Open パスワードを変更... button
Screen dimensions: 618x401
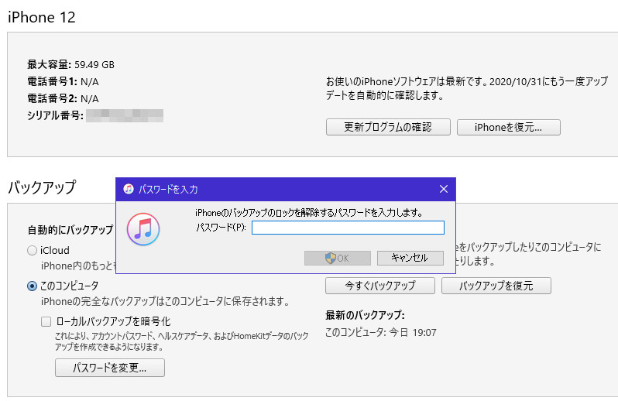(110, 368)
